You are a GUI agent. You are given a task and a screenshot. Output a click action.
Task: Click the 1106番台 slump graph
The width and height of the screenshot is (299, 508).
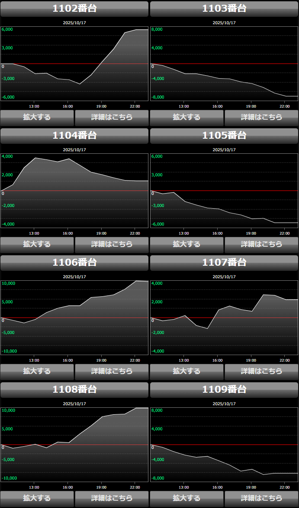[x=74, y=317]
